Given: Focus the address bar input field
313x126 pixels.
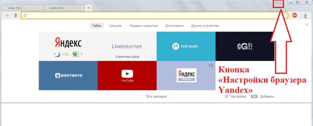Looking at the screenshot, I should (x=155, y=15).
